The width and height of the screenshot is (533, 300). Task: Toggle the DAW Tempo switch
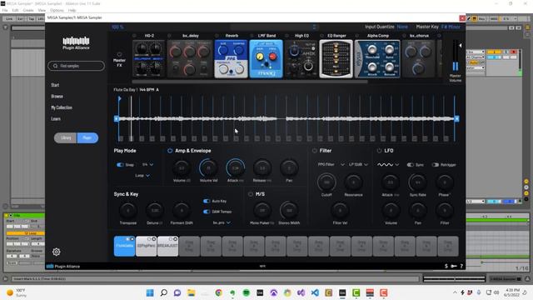(207, 212)
